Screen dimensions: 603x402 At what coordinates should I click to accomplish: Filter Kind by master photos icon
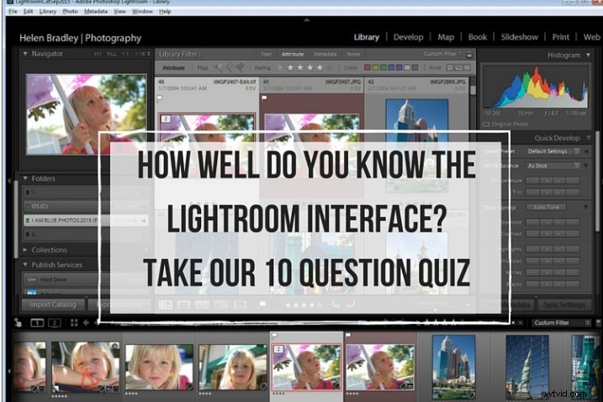click(450, 68)
